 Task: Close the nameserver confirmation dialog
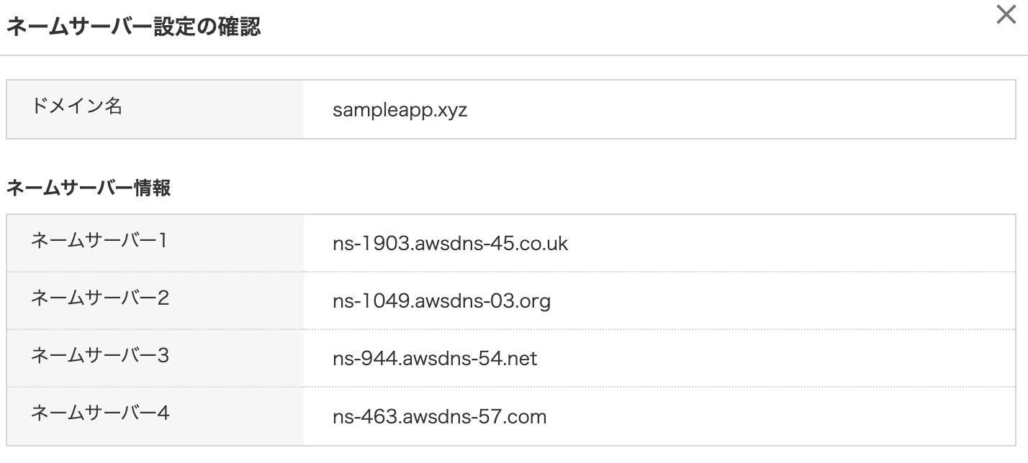tap(1006, 15)
